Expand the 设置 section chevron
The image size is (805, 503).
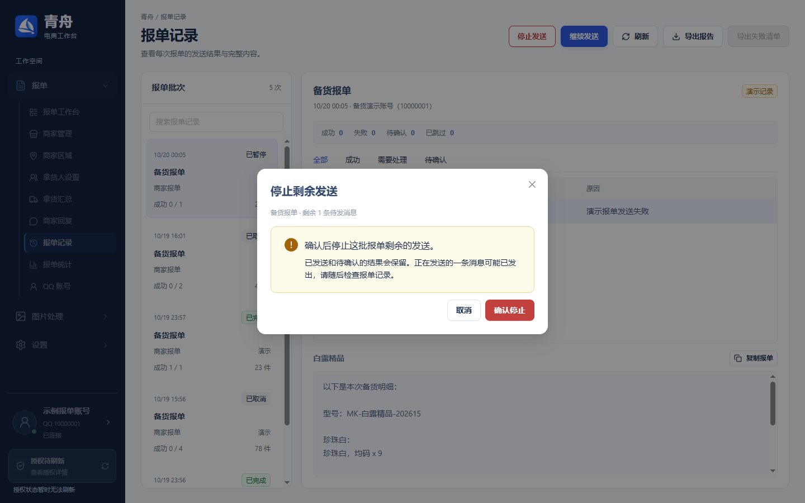tap(105, 345)
